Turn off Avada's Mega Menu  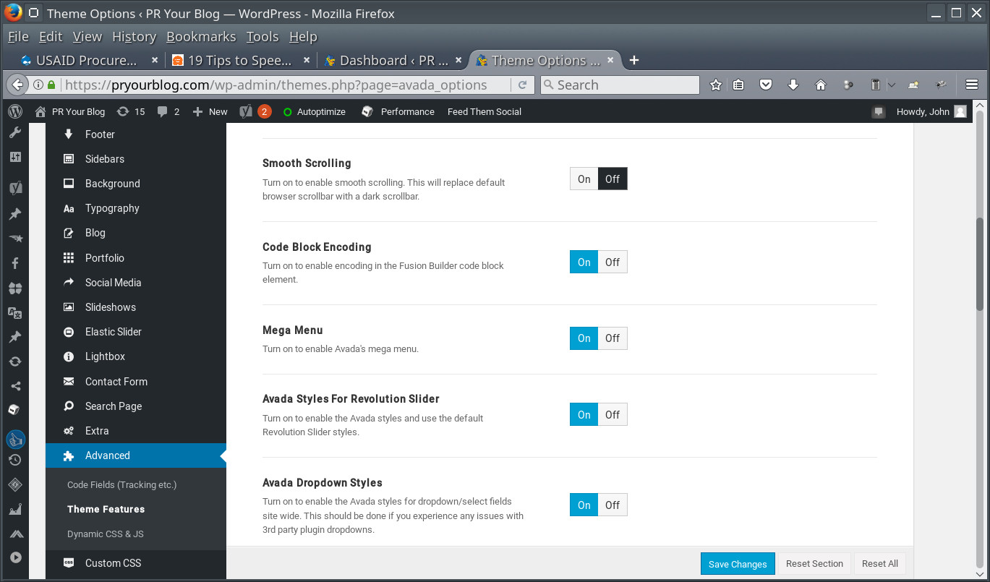click(x=613, y=338)
